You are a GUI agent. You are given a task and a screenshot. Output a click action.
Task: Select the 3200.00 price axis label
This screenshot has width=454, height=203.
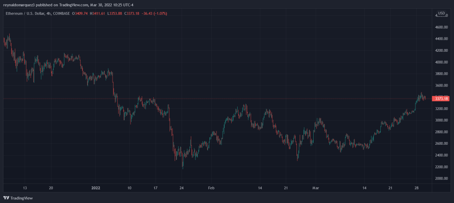[x=441, y=109]
